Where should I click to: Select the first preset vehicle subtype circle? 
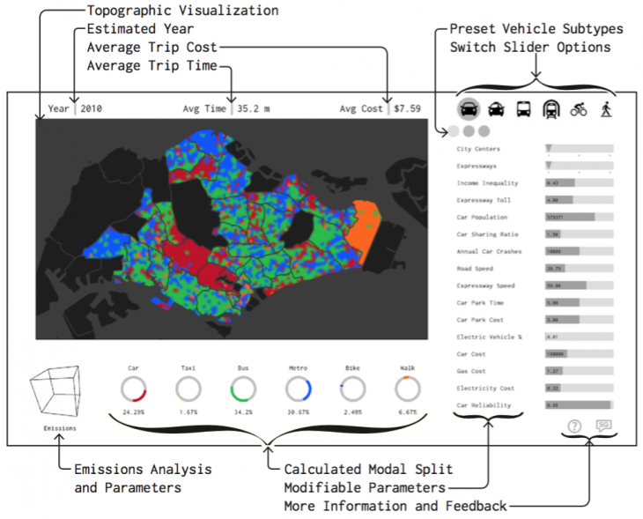click(x=453, y=132)
